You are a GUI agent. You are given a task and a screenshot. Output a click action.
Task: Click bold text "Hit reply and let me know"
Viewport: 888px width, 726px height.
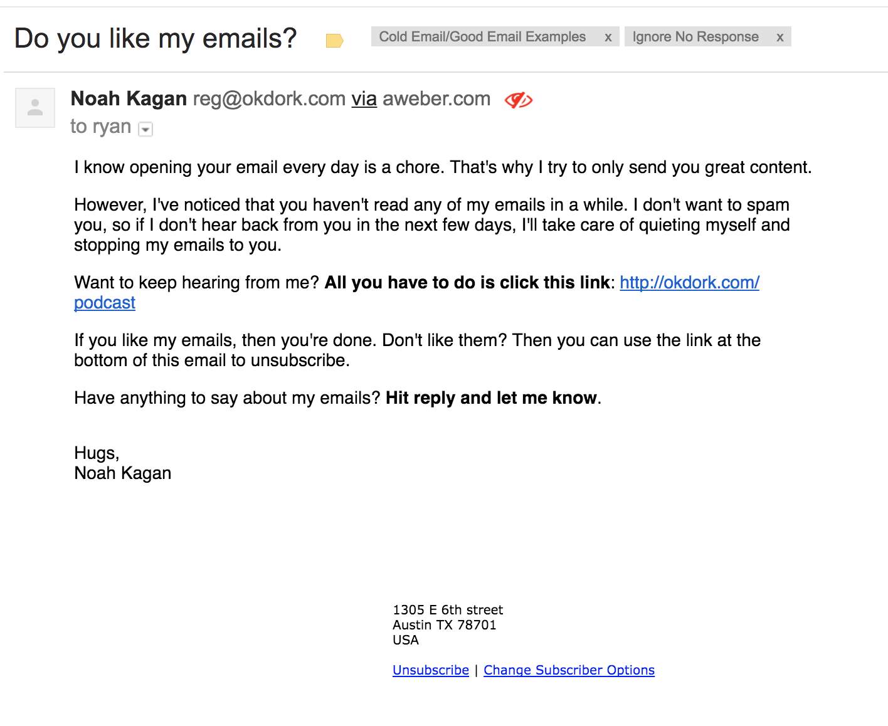(x=491, y=398)
